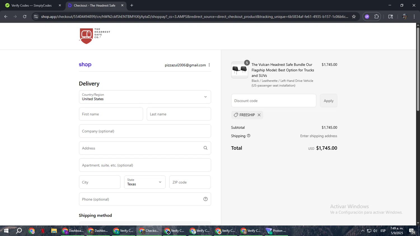Image resolution: width=420 pixels, height=236 pixels.
Task: Click the Apartment, suite field
Action: [x=145, y=165]
